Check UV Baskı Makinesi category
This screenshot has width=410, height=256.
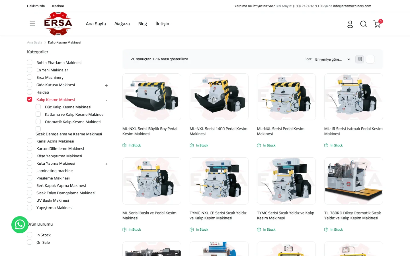pyautogui.click(x=30, y=200)
